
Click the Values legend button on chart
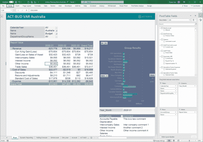[x=152, y=75]
